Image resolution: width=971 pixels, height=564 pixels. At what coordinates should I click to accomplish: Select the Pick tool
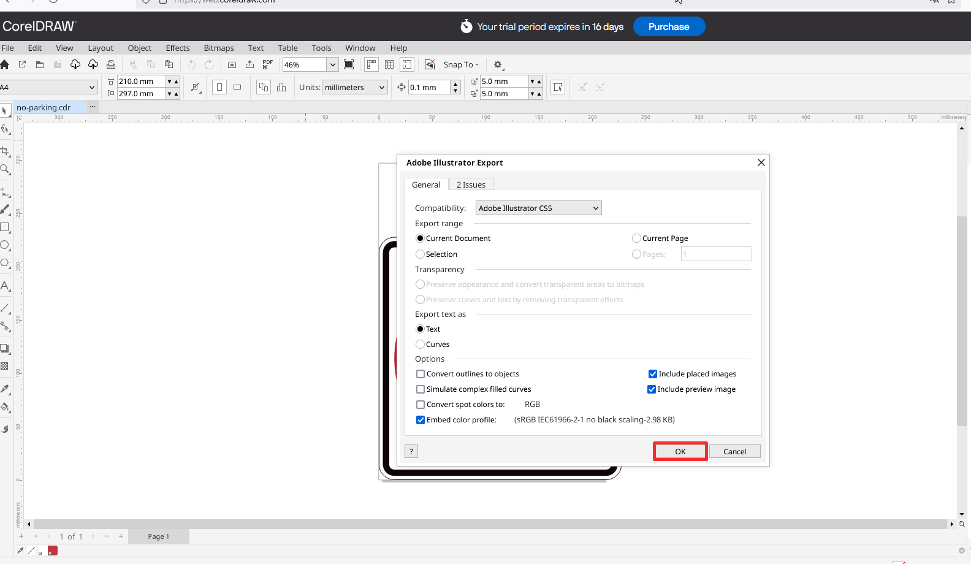tap(5, 111)
